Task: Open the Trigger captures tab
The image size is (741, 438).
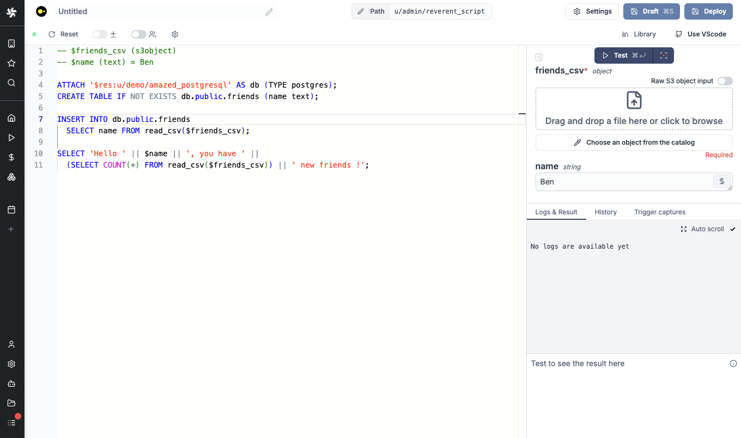Action: pos(660,212)
